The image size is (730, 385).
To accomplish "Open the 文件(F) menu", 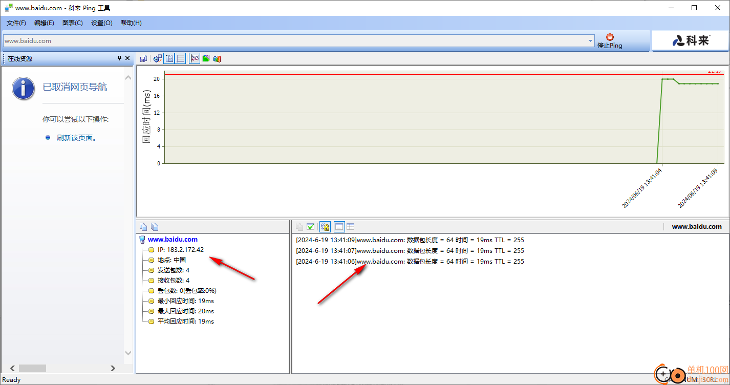I will pyautogui.click(x=16, y=23).
